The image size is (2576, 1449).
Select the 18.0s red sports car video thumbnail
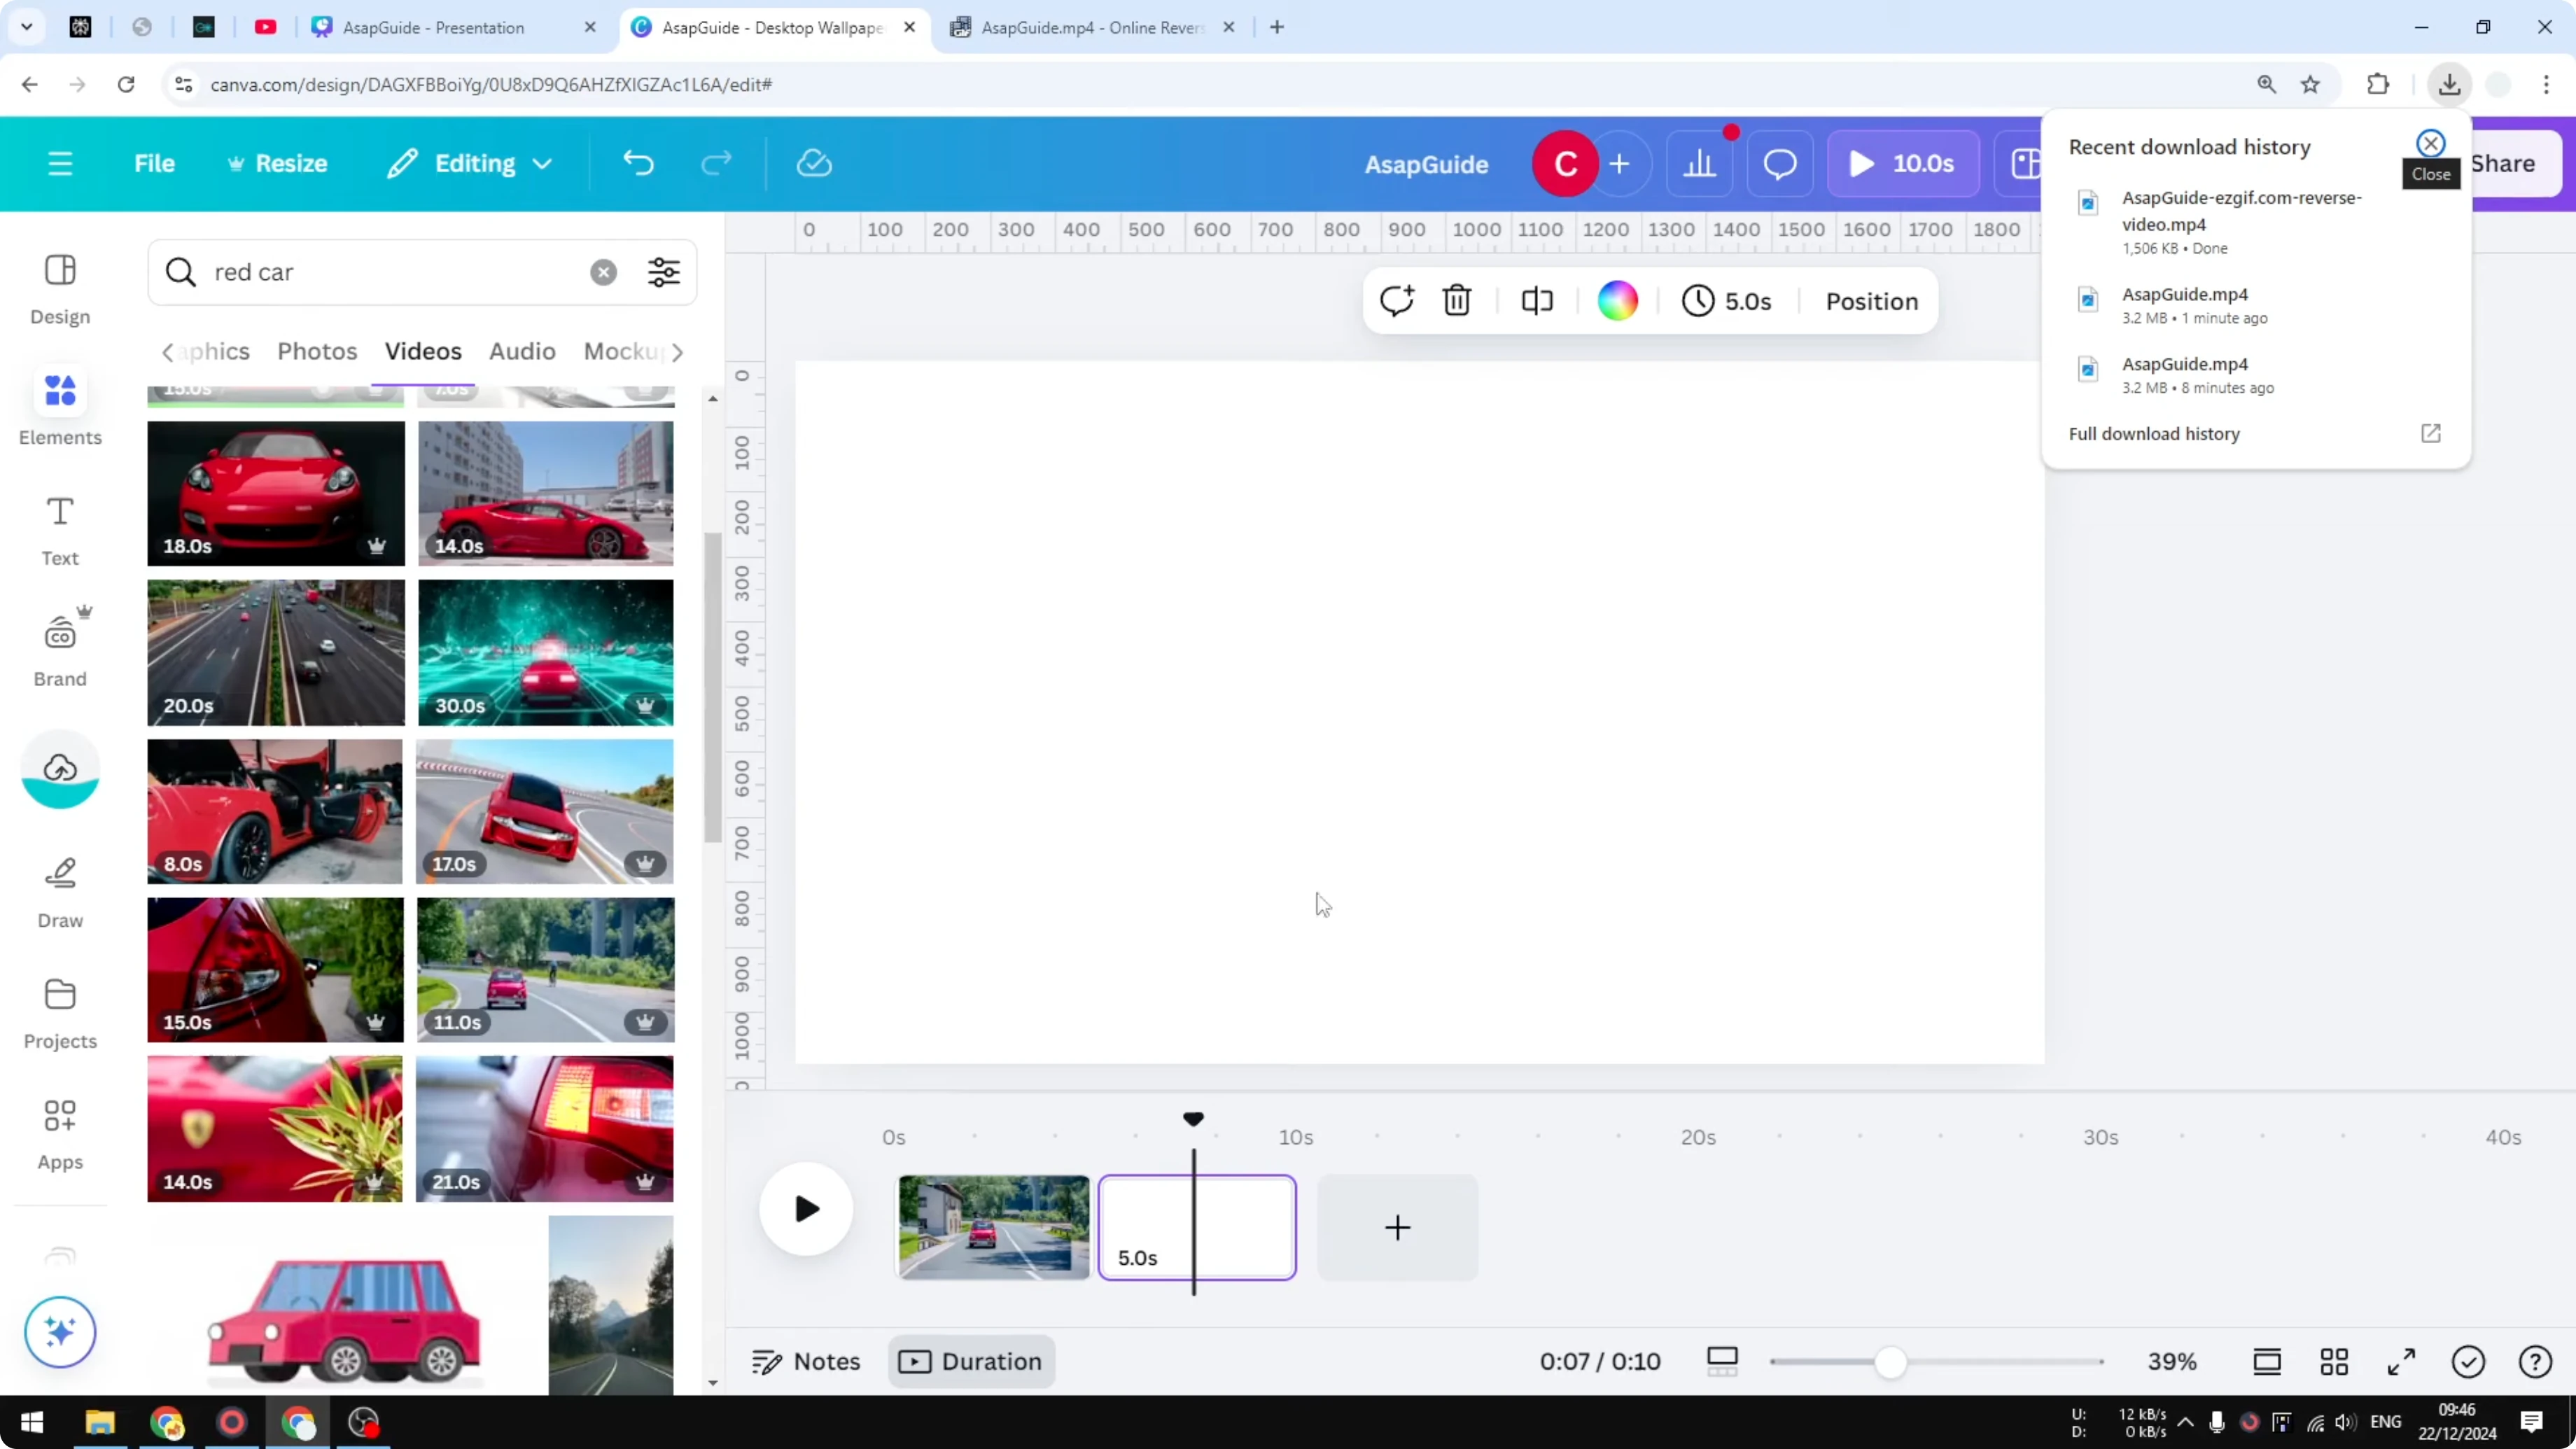click(275, 493)
